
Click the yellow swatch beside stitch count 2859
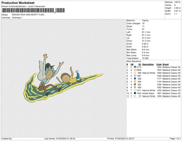135,70
